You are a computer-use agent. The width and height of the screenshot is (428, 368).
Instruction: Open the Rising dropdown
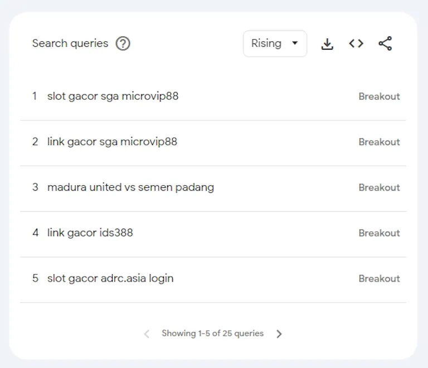tap(275, 43)
